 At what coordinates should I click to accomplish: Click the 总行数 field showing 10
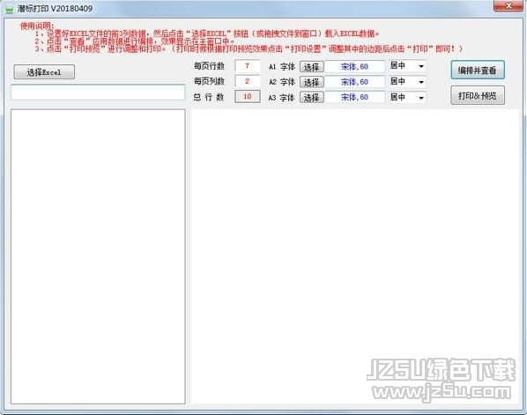tap(248, 96)
